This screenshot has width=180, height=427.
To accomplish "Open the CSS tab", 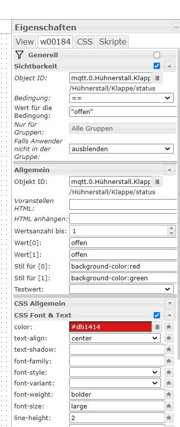I will point(85,42).
